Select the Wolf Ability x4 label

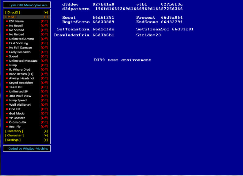(20, 105)
